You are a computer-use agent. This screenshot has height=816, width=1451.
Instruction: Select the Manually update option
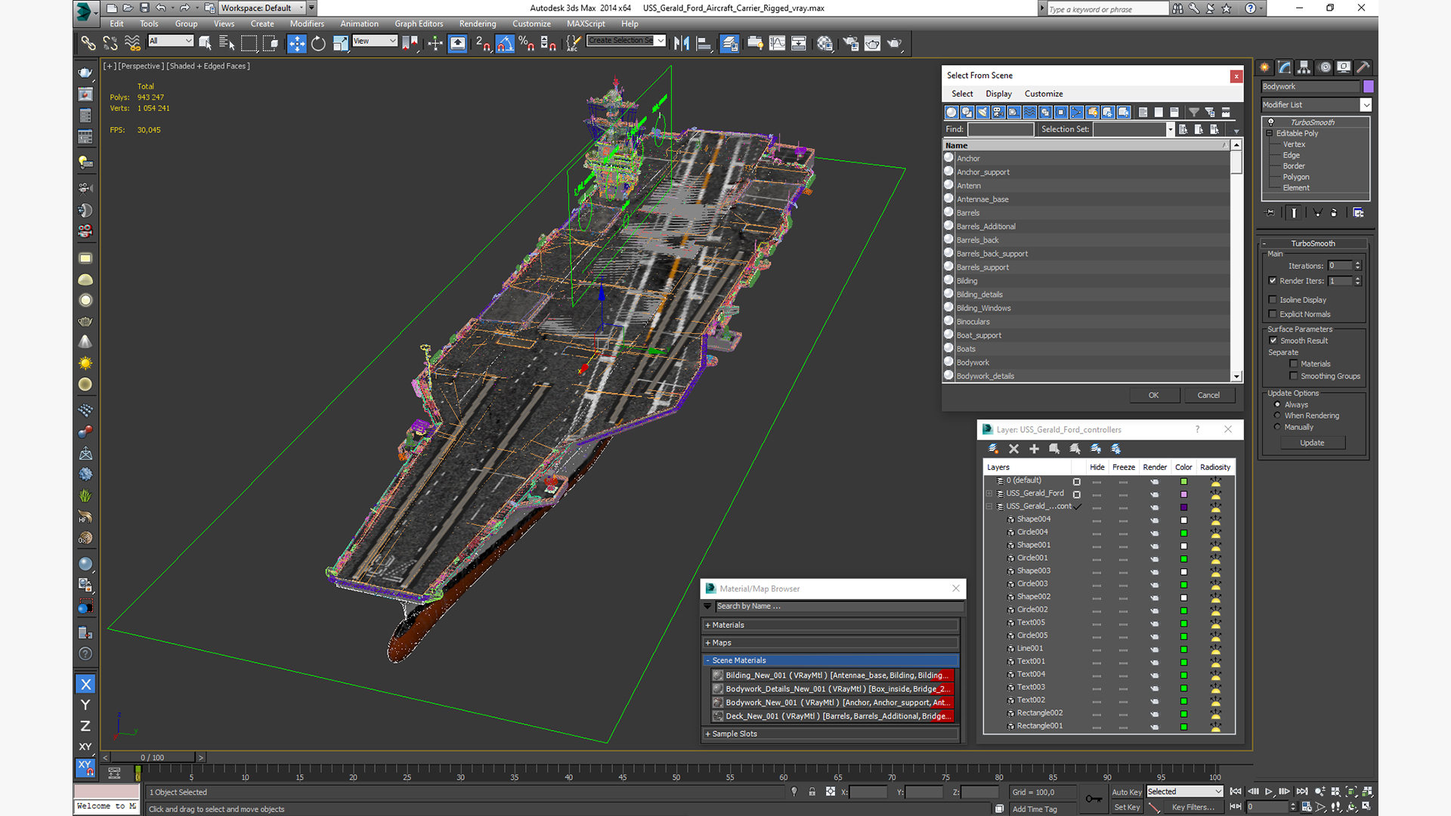coord(1277,427)
